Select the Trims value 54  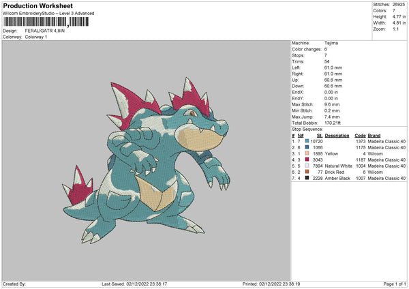[327, 61]
